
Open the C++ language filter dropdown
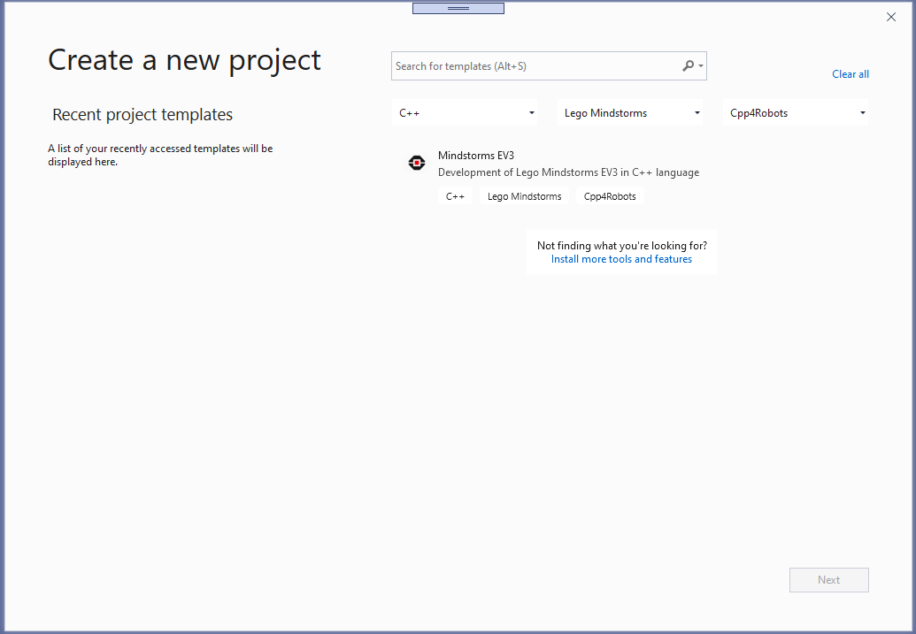point(465,112)
